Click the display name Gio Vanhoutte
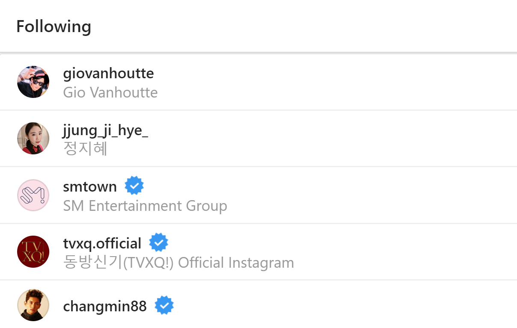 pos(110,92)
